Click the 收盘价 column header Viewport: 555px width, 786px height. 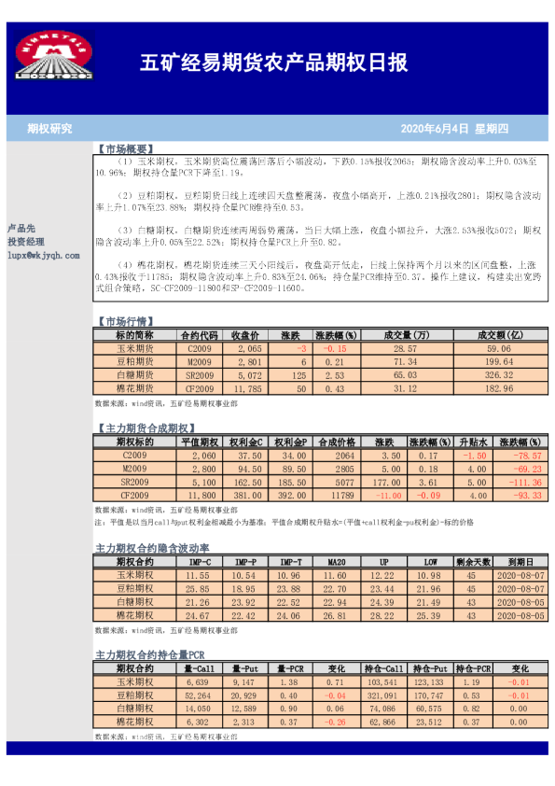point(245,335)
